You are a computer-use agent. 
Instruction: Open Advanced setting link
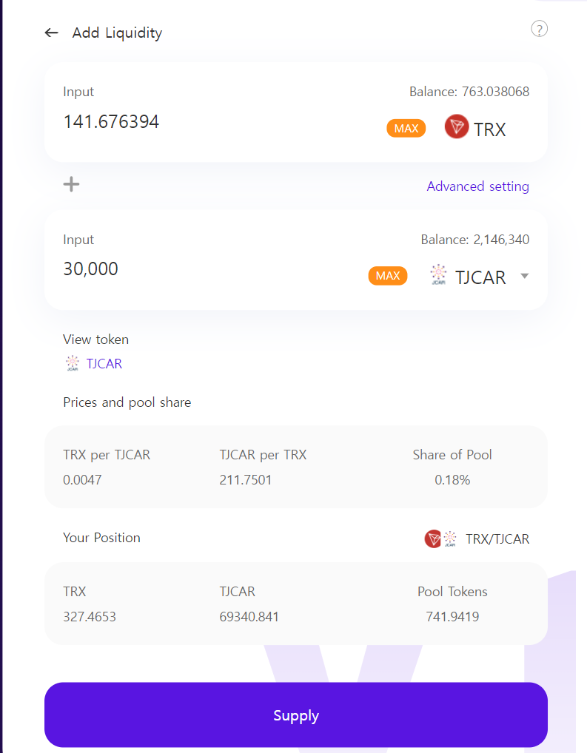tap(477, 186)
